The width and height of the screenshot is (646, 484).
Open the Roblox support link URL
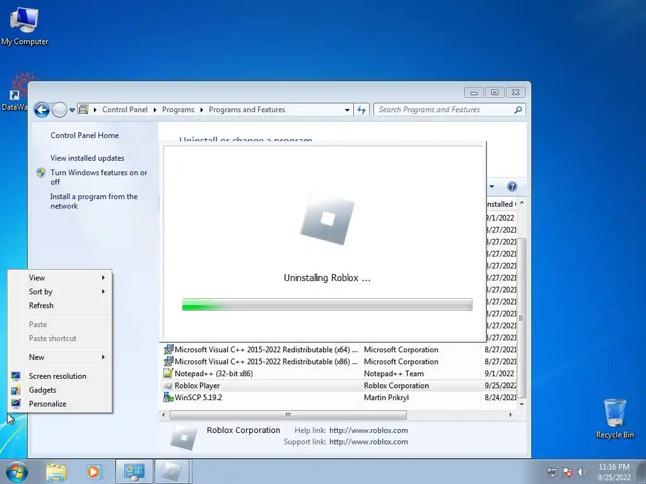point(368,442)
